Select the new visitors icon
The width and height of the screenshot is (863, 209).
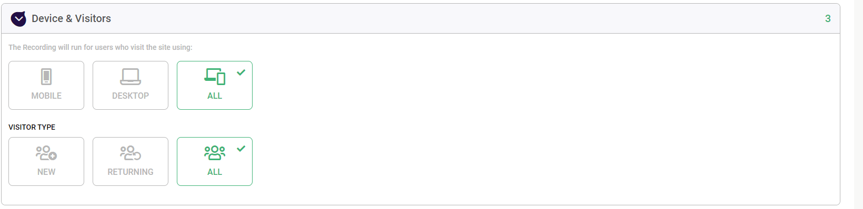pyautogui.click(x=46, y=153)
